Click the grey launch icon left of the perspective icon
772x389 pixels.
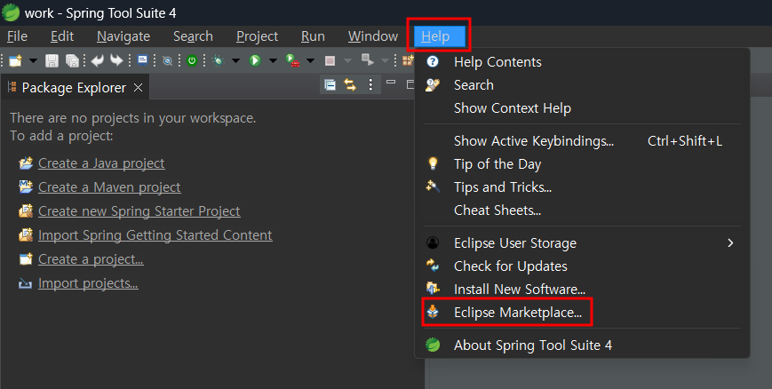tap(367, 60)
